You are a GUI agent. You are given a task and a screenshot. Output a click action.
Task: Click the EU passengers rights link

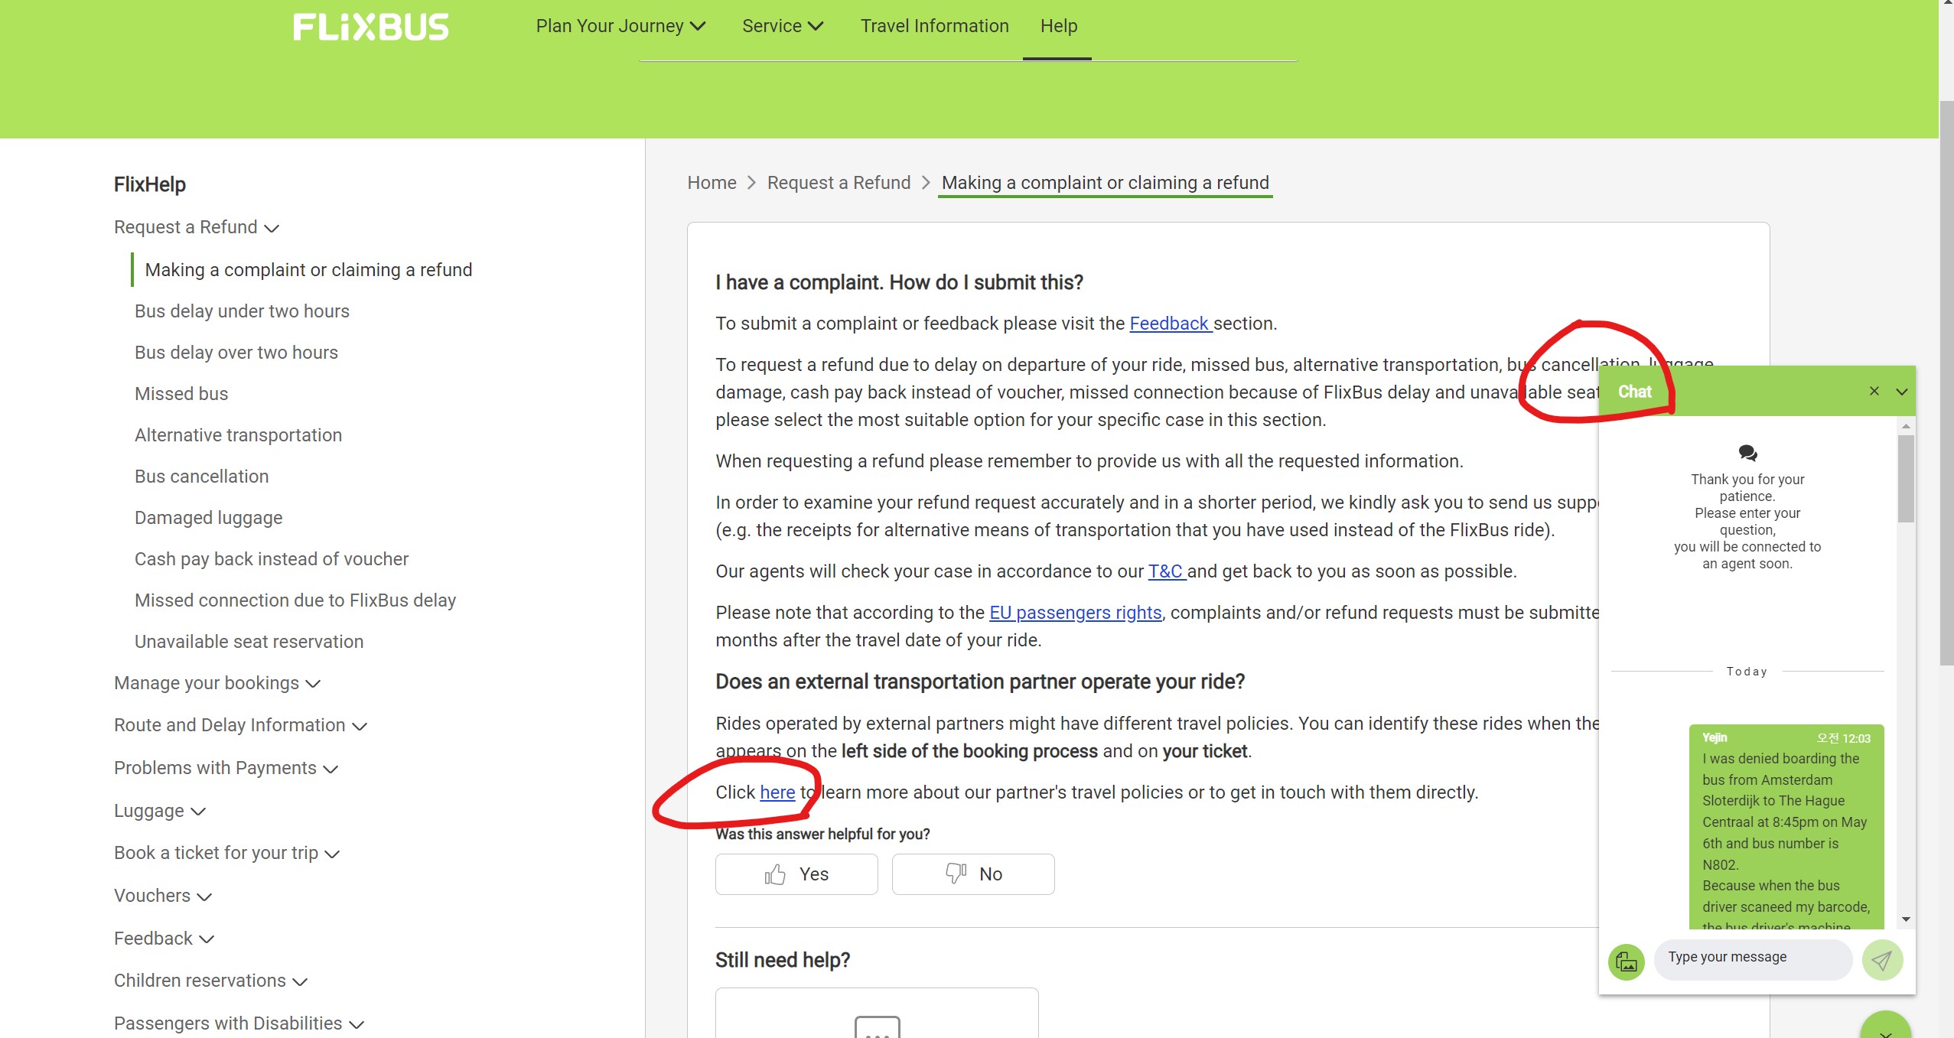tap(1075, 613)
